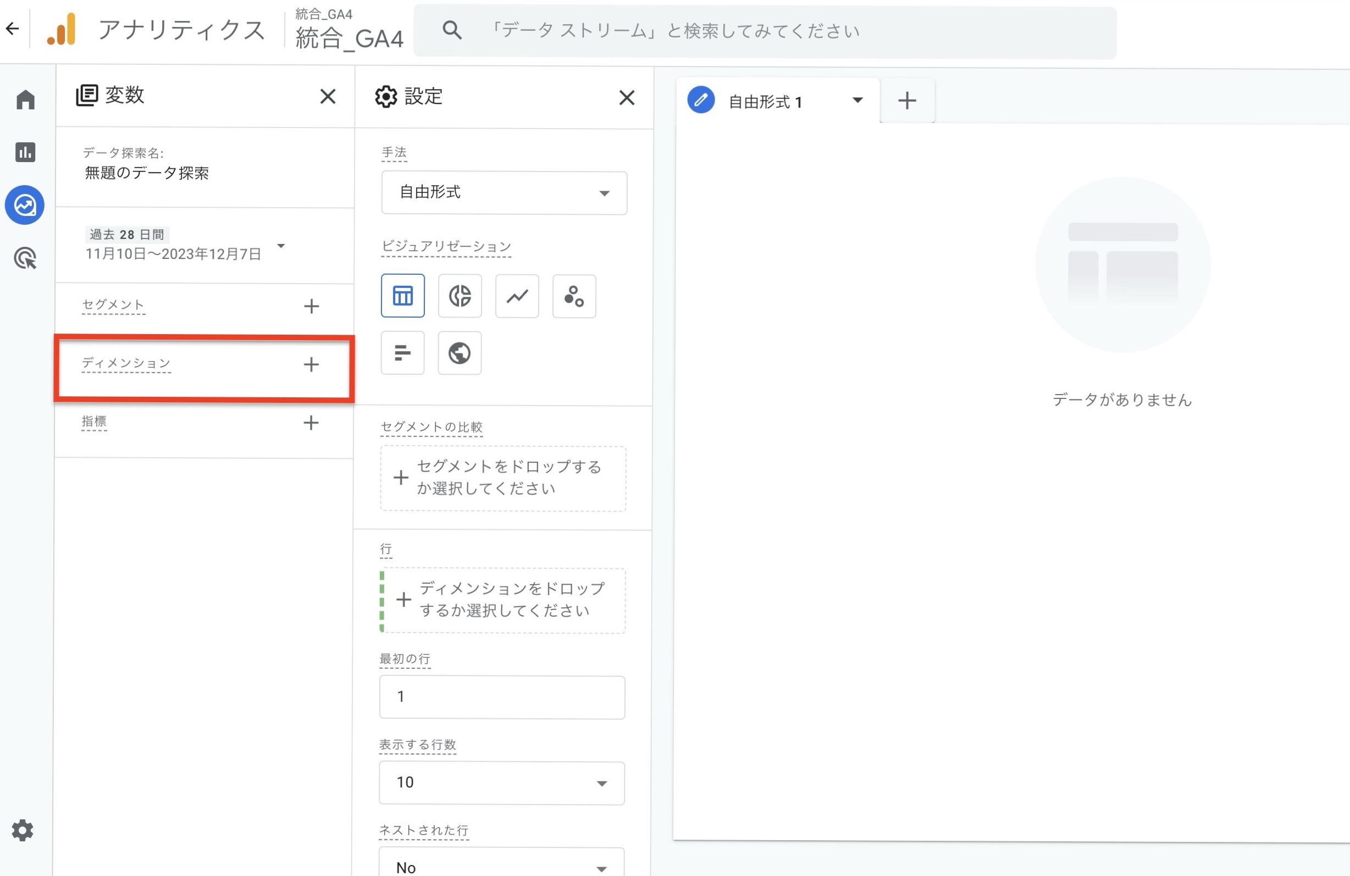Click the 最初の行 input field
The image size is (1350, 876).
501,697
